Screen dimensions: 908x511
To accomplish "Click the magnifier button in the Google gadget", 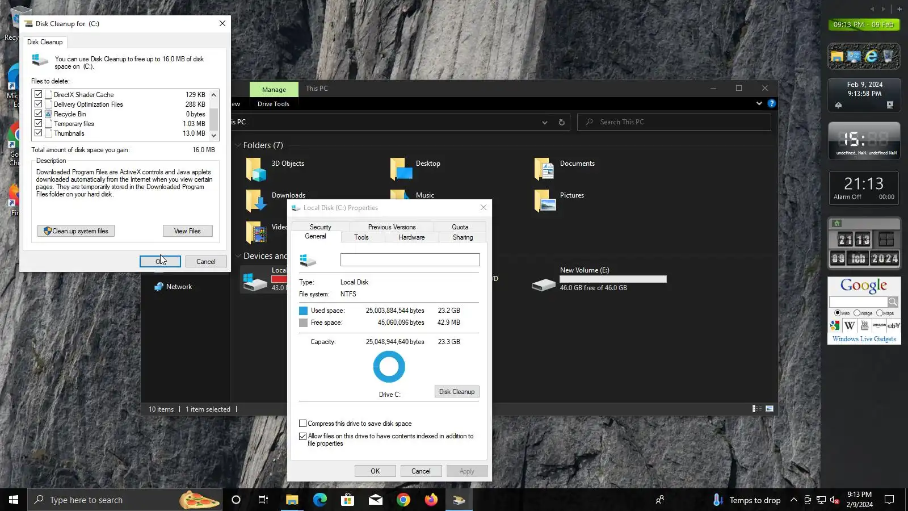I will [893, 301].
